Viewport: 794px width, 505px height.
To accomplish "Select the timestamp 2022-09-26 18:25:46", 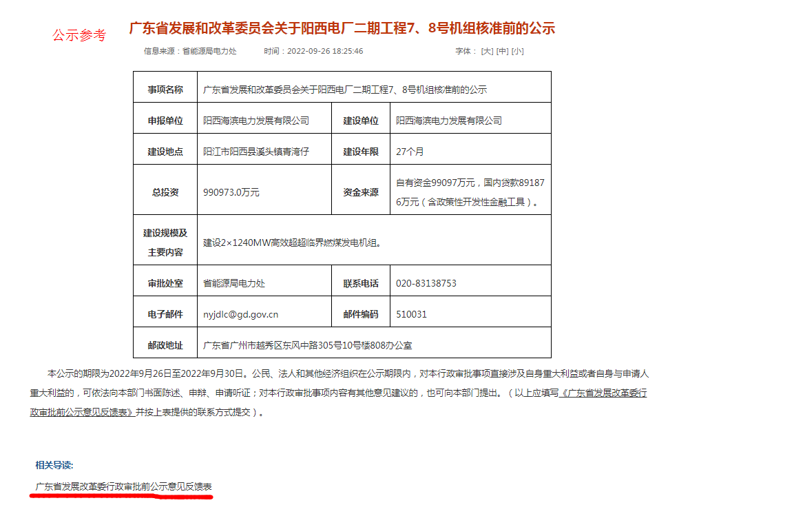I will (325, 51).
